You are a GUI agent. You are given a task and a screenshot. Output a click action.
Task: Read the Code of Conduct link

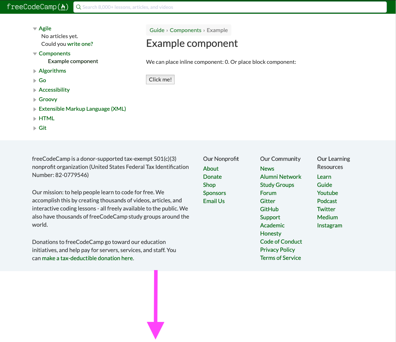[281, 242]
